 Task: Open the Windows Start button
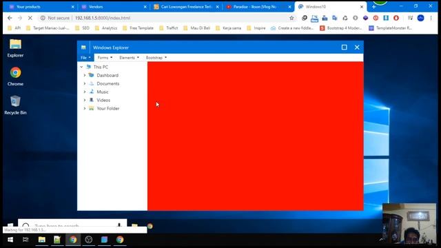[10, 240]
